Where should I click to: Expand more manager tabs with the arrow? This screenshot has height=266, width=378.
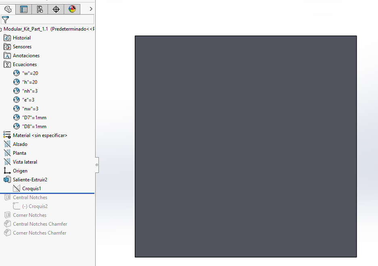pos(91,9)
